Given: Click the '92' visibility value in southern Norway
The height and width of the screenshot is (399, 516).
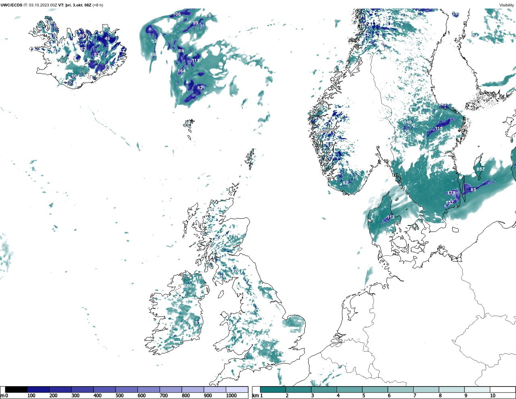Looking at the screenshot, I should pos(345,183).
